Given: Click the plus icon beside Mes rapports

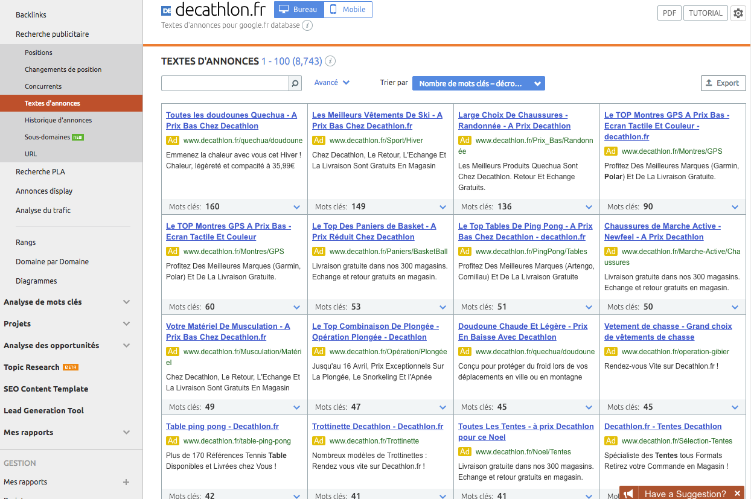Looking at the screenshot, I should point(126,482).
